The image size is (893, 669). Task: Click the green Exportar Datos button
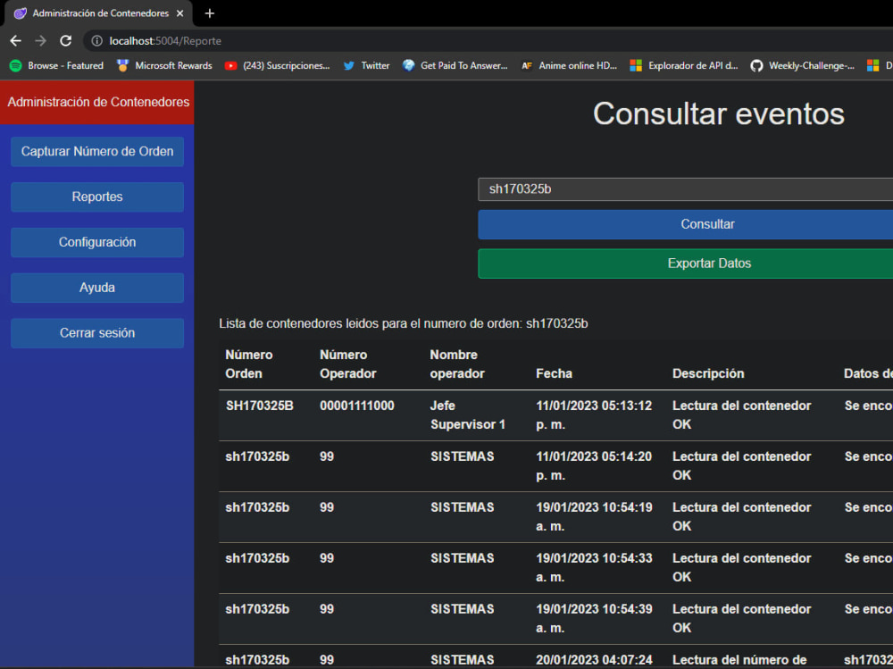(685, 263)
